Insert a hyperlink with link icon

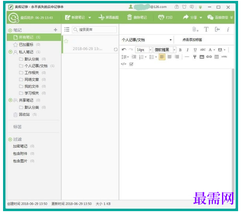coord(209,57)
